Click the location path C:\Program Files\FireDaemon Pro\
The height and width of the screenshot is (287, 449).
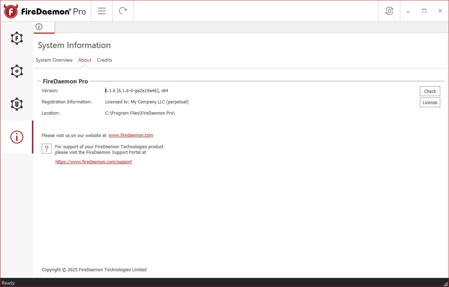coord(140,113)
